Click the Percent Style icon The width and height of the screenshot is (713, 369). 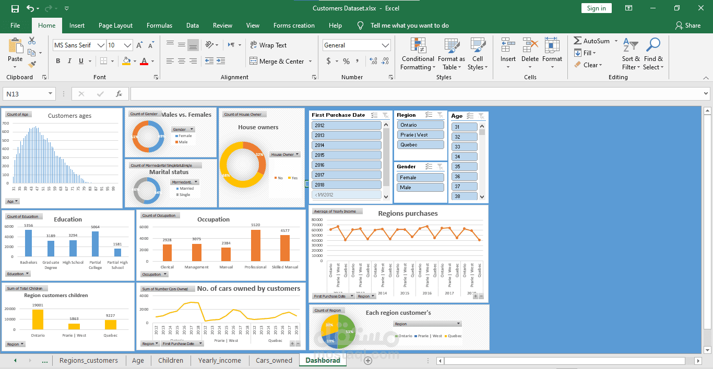pos(346,61)
